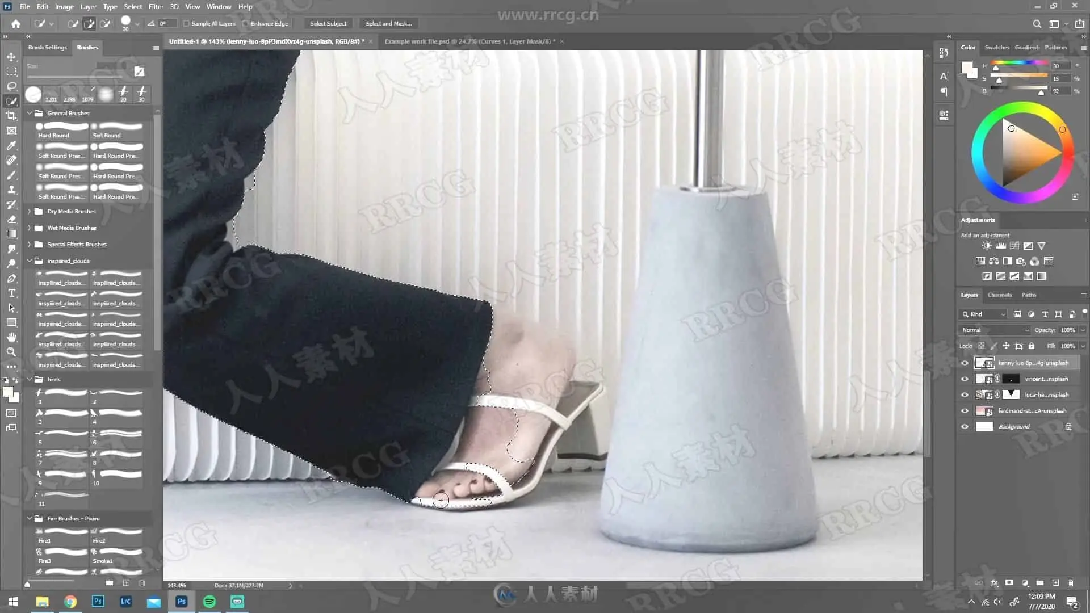Open the Filter menu

pyautogui.click(x=156, y=7)
